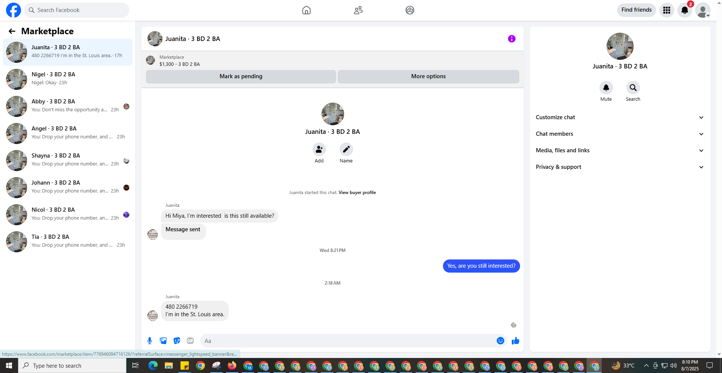Click the Add people icon

(319, 149)
